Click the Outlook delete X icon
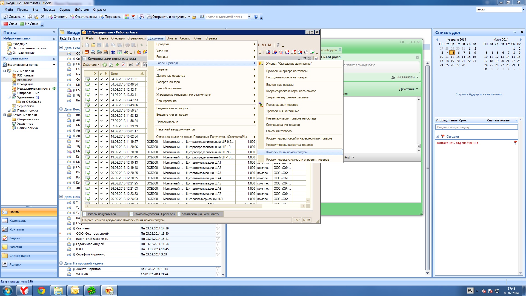 tap(42, 17)
